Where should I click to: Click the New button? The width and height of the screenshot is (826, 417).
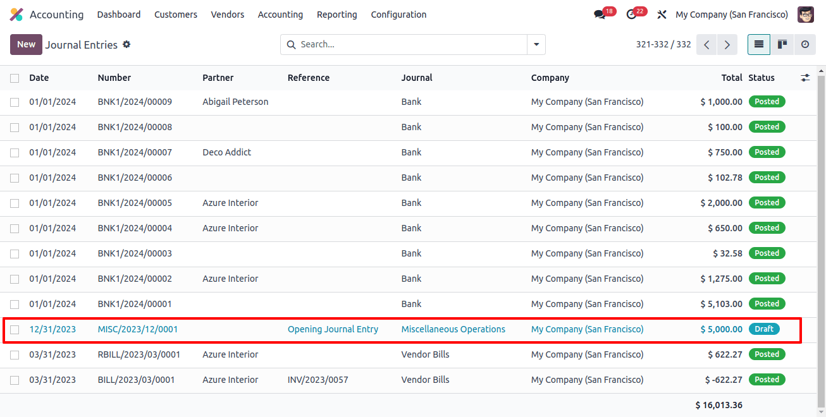pyautogui.click(x=26, y=44)
